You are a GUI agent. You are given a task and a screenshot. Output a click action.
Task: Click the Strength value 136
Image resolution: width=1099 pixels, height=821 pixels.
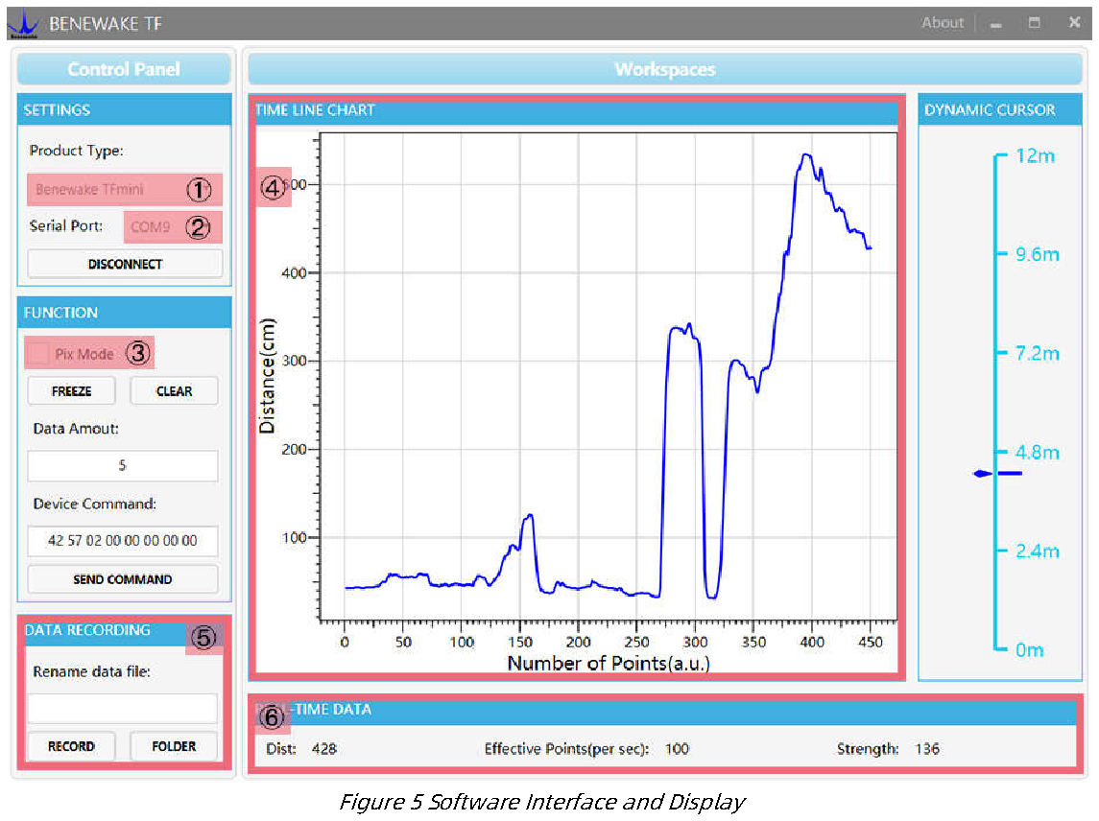(926, 749)
